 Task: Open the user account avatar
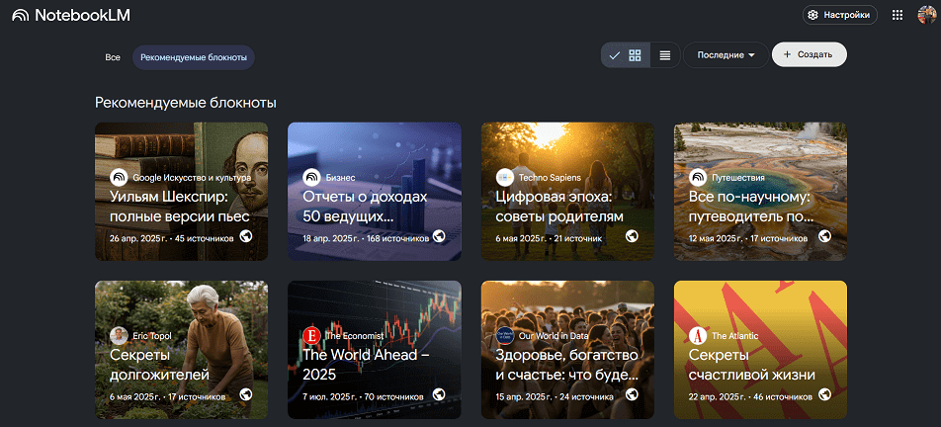pos(926,15)
